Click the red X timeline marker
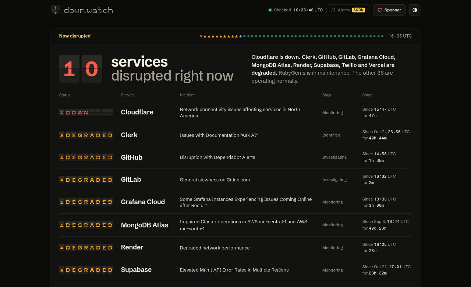This screenshot has width=471, height=287. click(201, 36)
